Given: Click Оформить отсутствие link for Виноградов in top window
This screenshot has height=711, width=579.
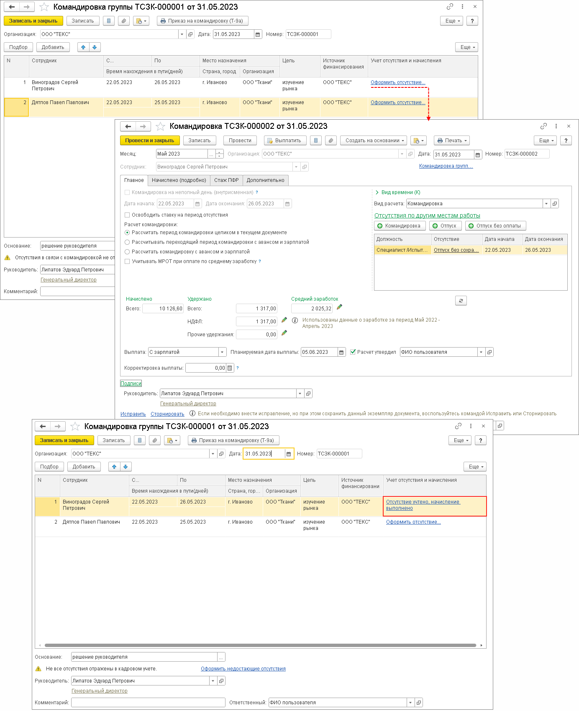Looking at the screenshot, I should (x=398, y=82).
